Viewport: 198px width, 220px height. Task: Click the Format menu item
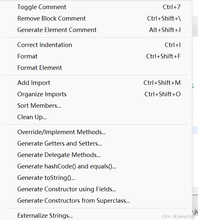(x=27, y=56)
